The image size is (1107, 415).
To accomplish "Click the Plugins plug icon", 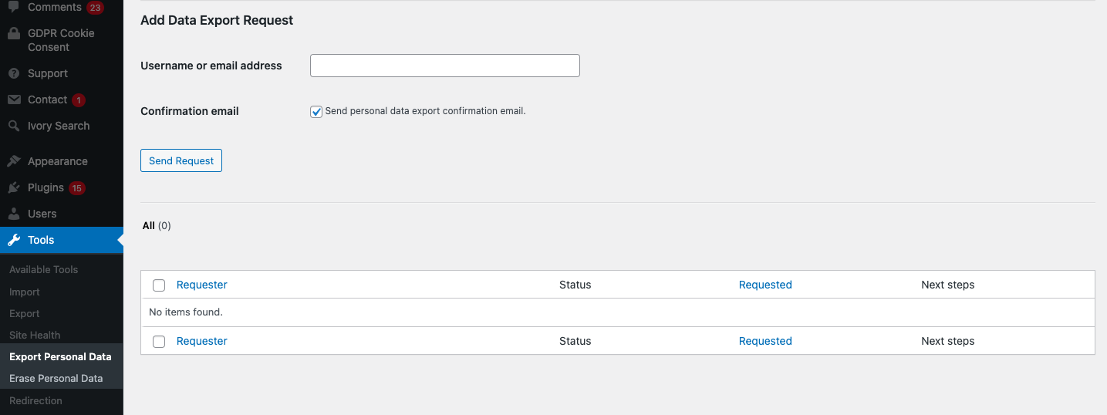I will pos(14,187).
